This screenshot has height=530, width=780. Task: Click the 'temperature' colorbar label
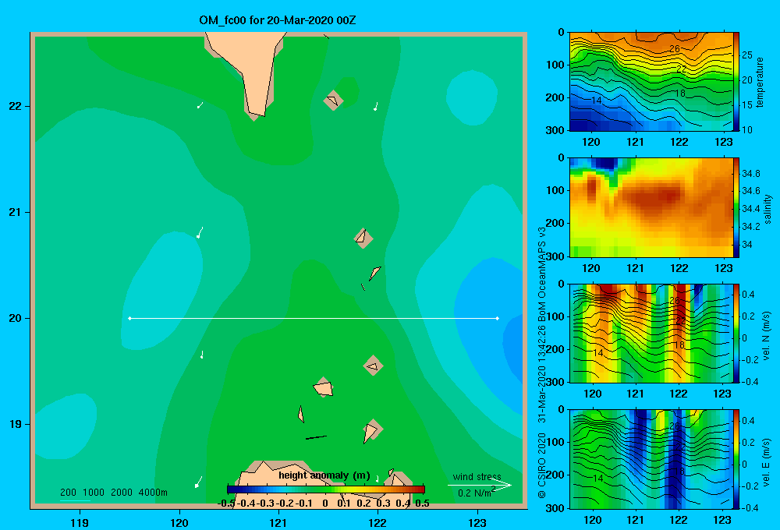pyautogui.click(x=760, y=82)
